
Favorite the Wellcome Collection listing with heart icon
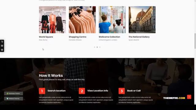121,10
